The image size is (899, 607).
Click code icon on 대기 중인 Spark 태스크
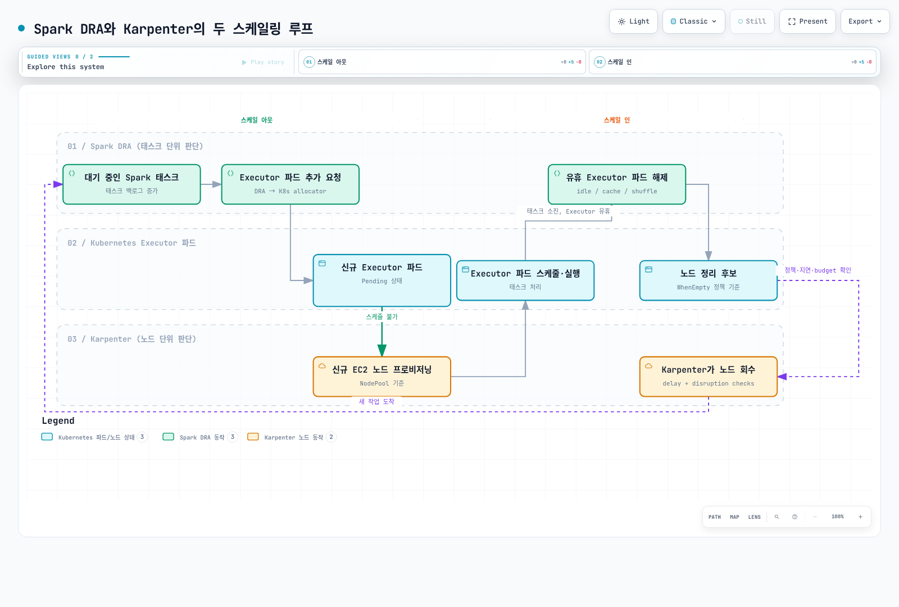(72, 174)
